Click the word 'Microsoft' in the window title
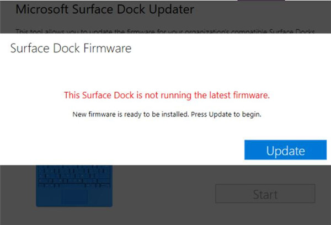Viewport: 331px width, 225px height. click(x=42, y=9)
